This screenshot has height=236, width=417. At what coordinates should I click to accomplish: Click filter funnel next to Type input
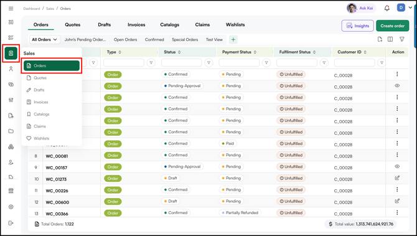click(151, 63)
